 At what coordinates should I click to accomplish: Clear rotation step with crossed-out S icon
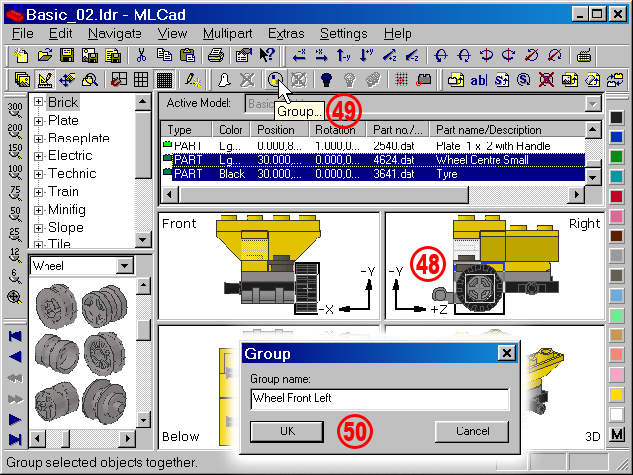546,79
